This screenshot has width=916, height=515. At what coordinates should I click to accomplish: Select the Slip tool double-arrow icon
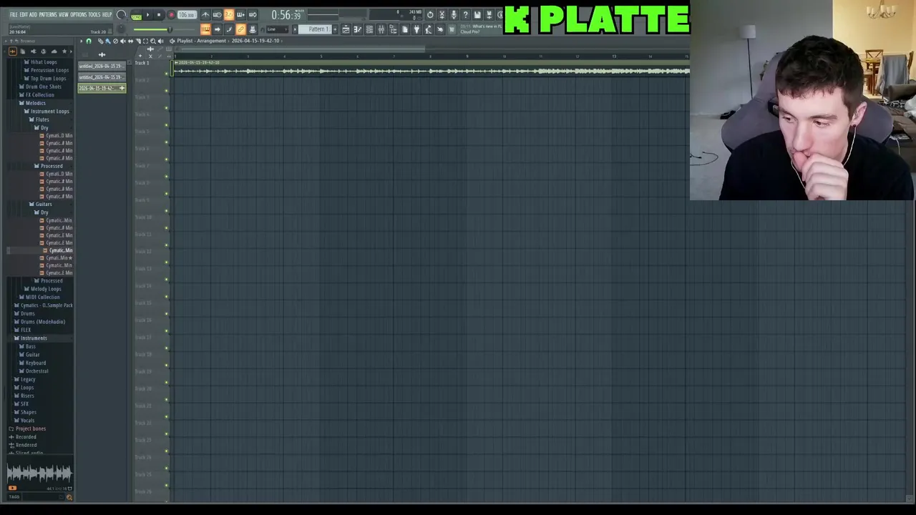[130, 41]
